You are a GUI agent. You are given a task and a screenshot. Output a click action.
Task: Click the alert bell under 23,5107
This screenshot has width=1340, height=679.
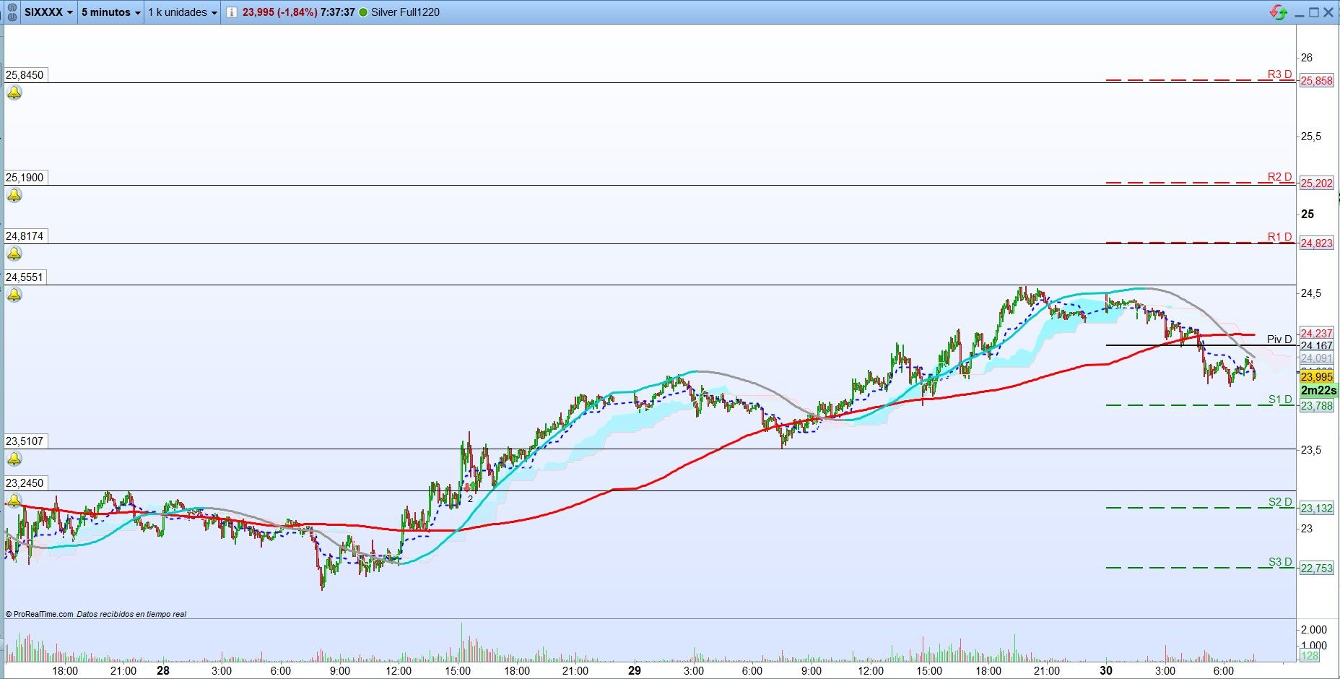click(x=14, y=459)
